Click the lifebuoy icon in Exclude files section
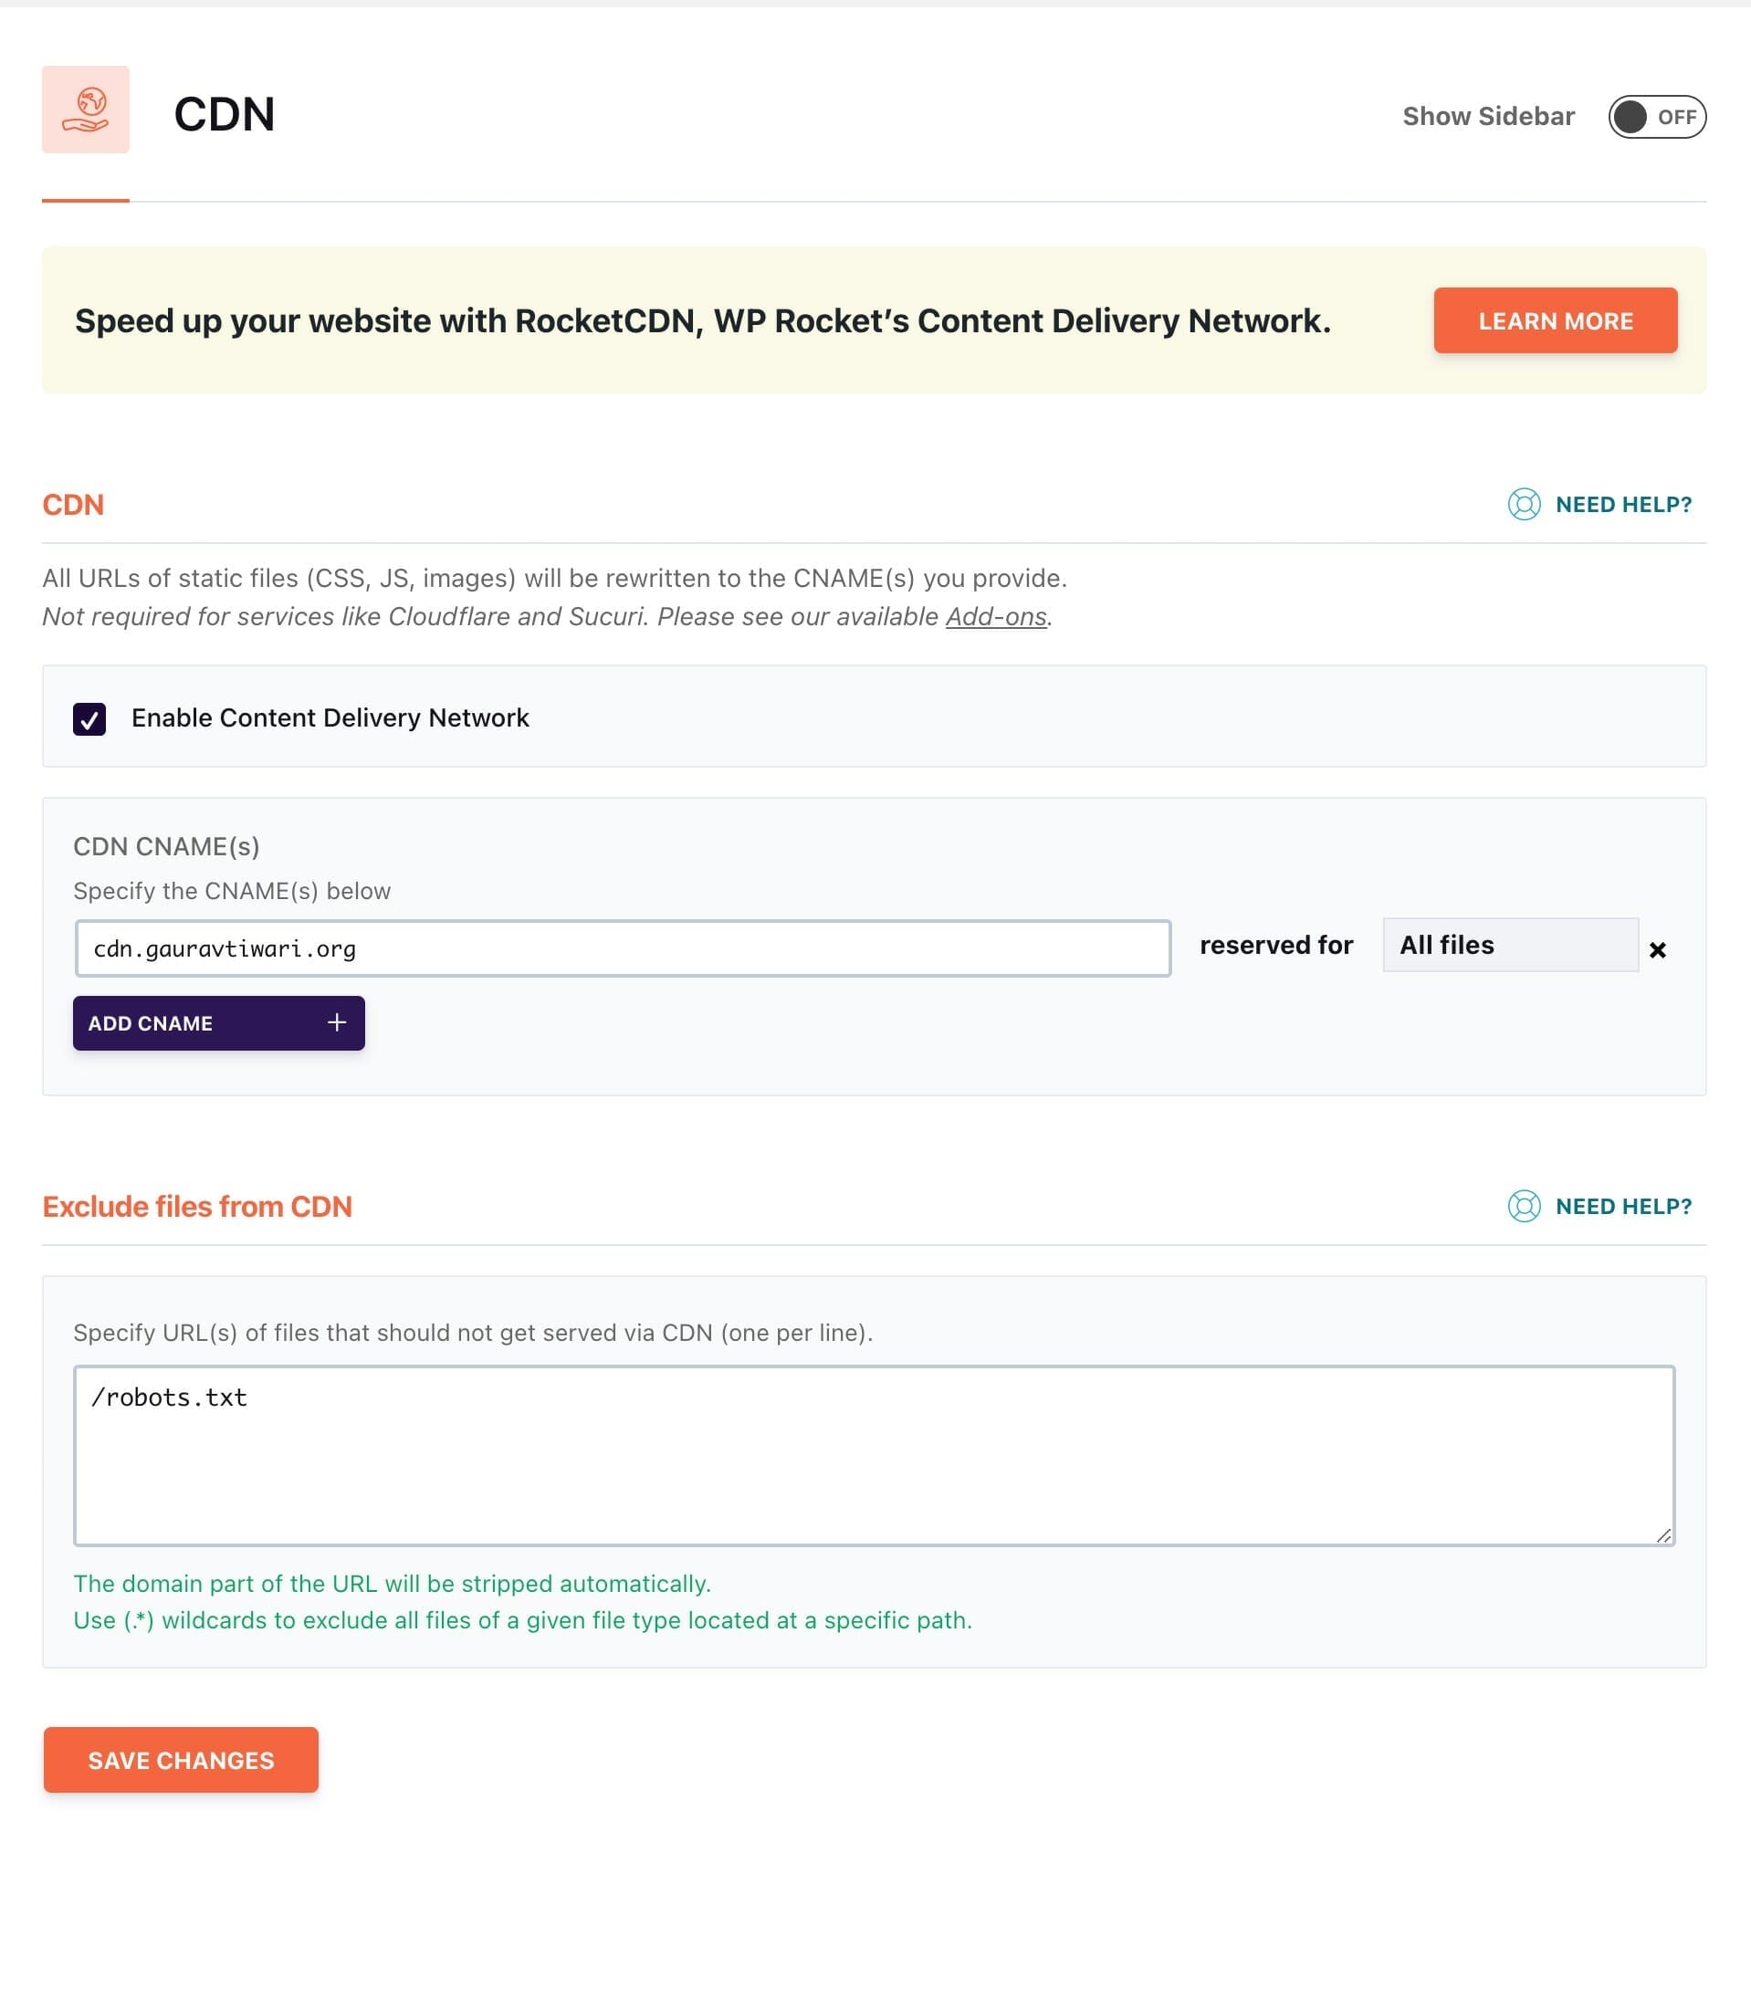This screenshot has height=2010, width=1751. pyautogui.click(x=1525, y=1206)
